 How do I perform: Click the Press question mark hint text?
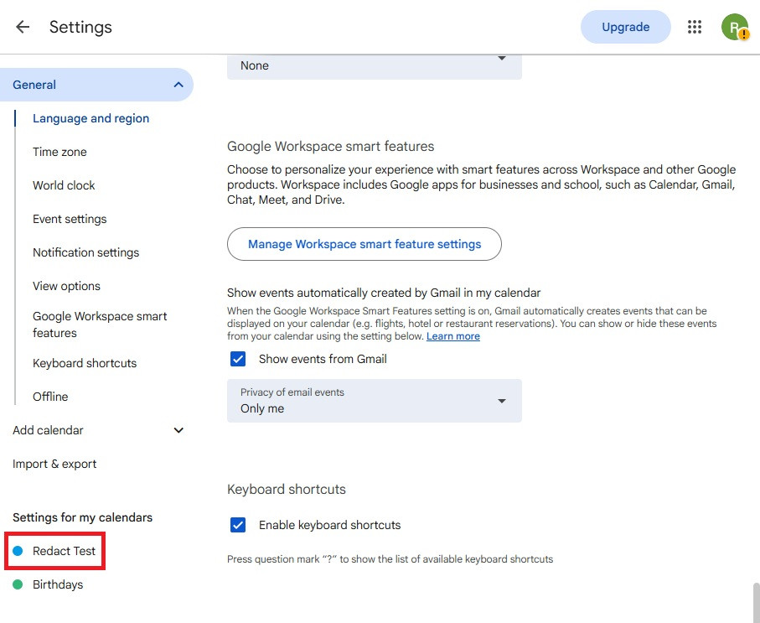pos(390,559)
